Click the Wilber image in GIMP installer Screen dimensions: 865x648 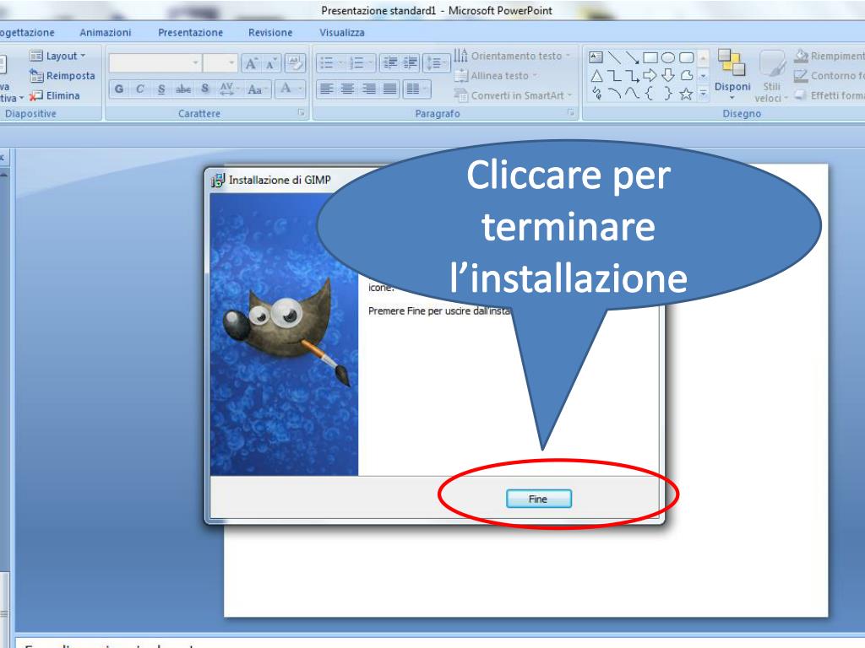284,334
